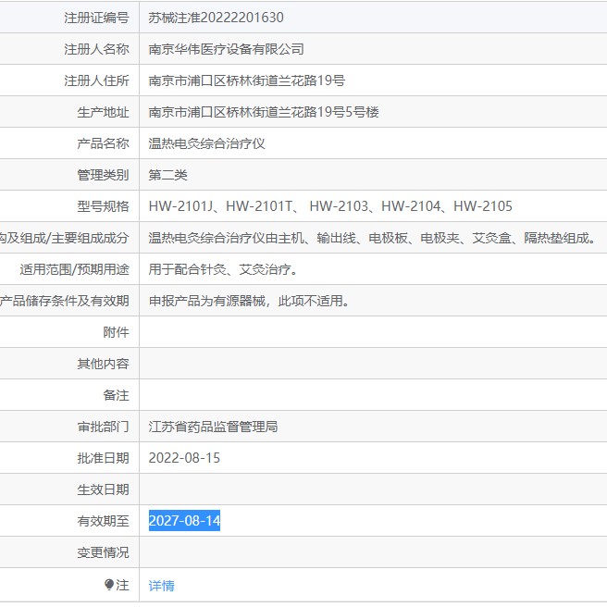The height and width of the screenshot is (607, 607).
Task: Select the company name 南京华伟医疗设备有限公司
Action: coord(226,49)
